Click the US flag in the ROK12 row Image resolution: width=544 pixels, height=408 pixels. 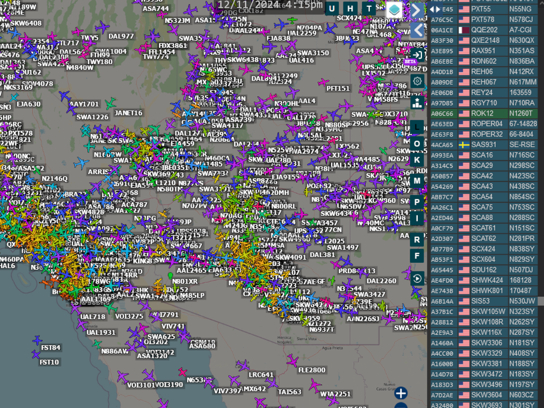click(x=464, y=113)
